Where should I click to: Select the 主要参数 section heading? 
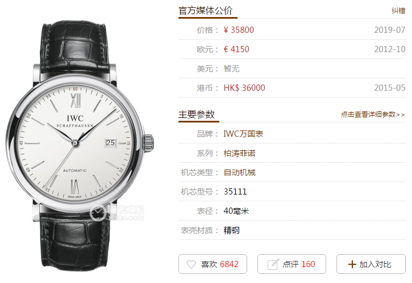[x=197, y=115]
